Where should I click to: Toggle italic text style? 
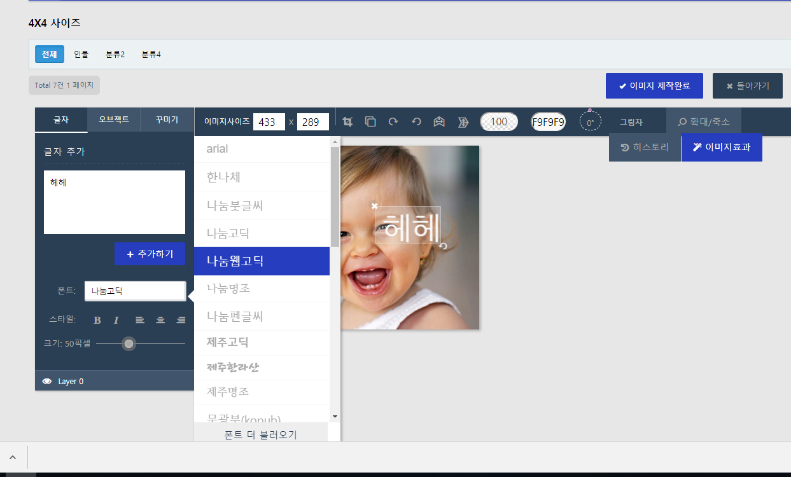point(116,320)
